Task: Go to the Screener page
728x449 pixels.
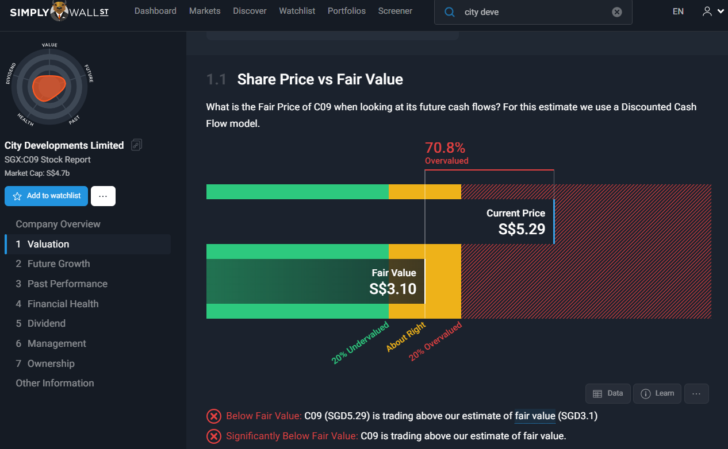Action: [x=395, y=11]
